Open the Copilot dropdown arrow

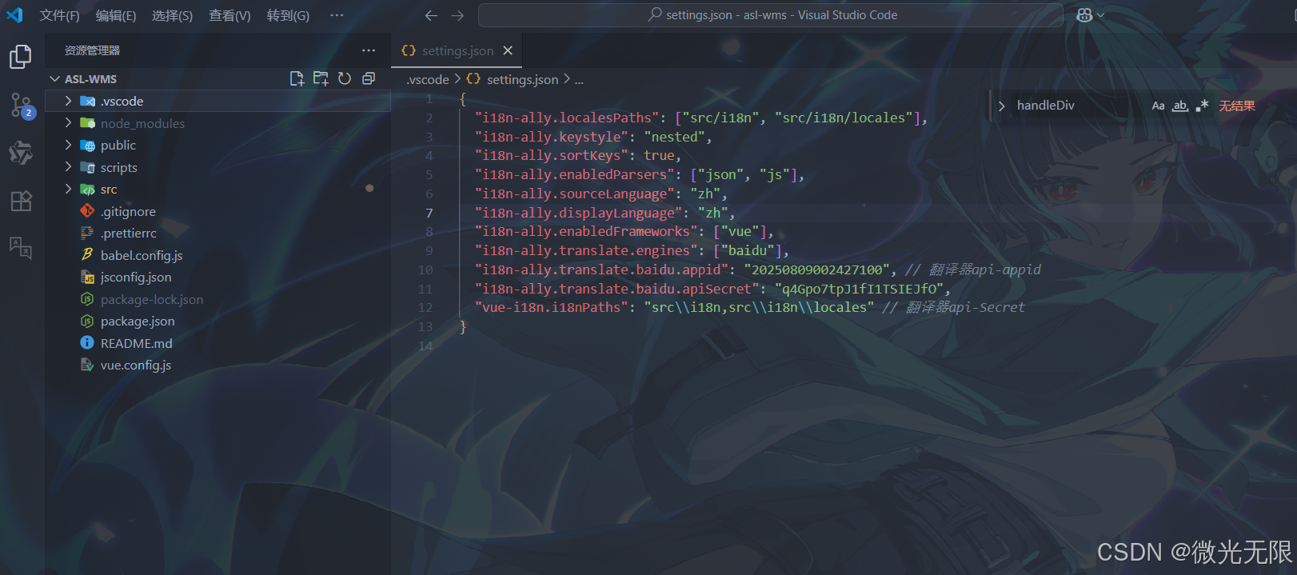(x=1101, y=15)
